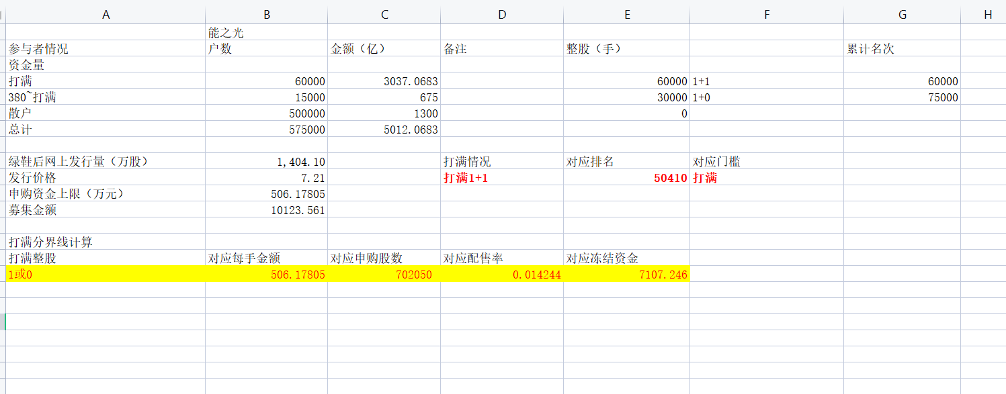Click the 30000 cell
The image size is (1006, 394).
coord(627,97)
